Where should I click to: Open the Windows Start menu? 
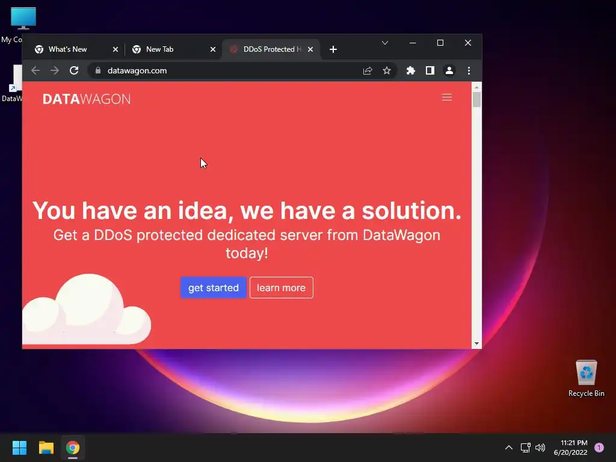(19, 448)
